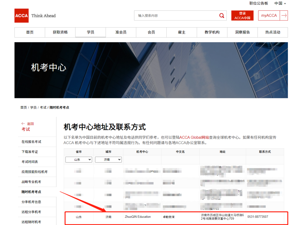This screenshot has height=225, width=290.
Task: Open 考试时间表 in the sidebar
Action: point(37,162)
